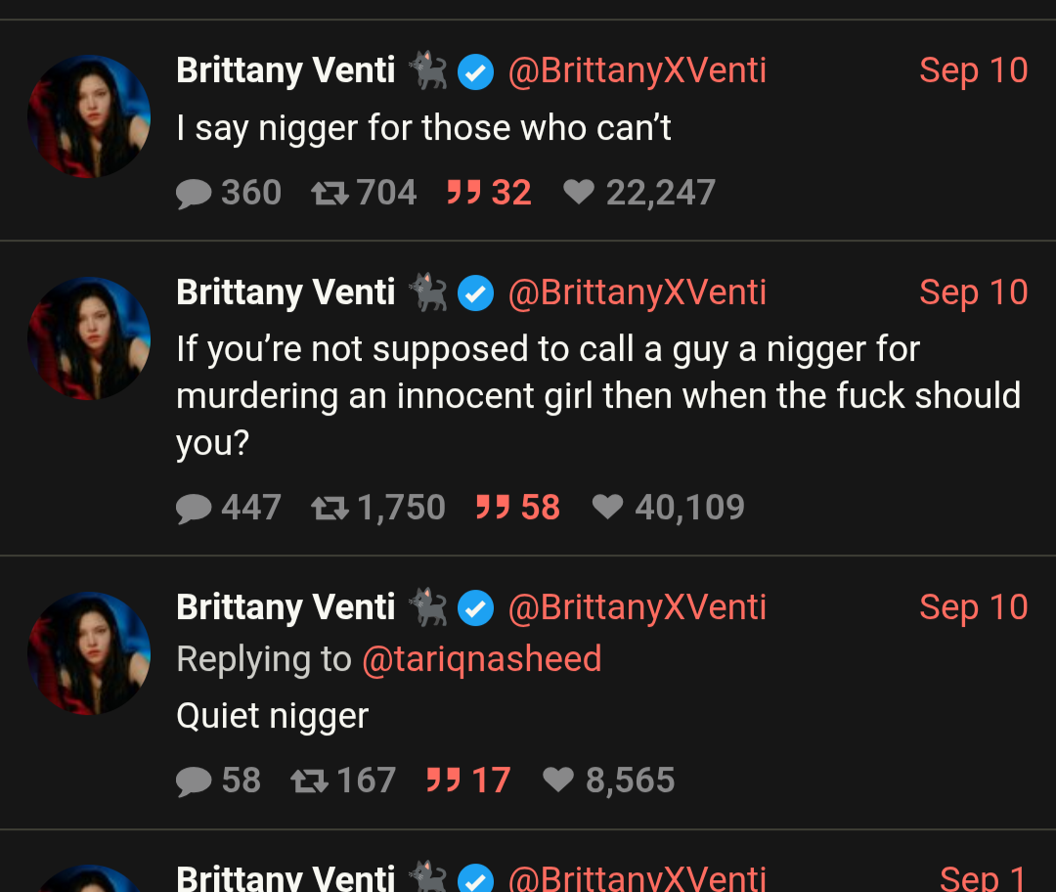Click the reply bubble icon showing 447 comments
The image size is (1056, 892).
click(x=194, y=508)
